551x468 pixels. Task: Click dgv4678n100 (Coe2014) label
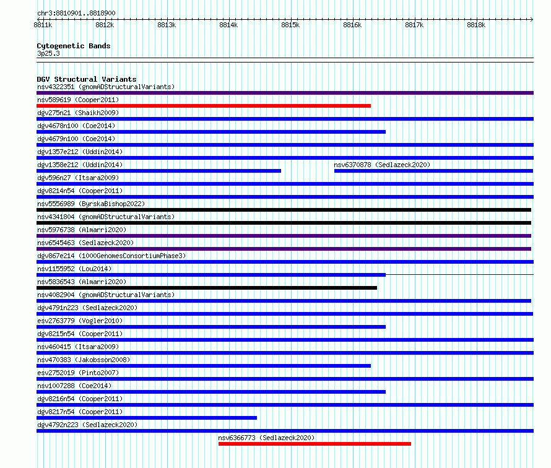coord(76,126)
